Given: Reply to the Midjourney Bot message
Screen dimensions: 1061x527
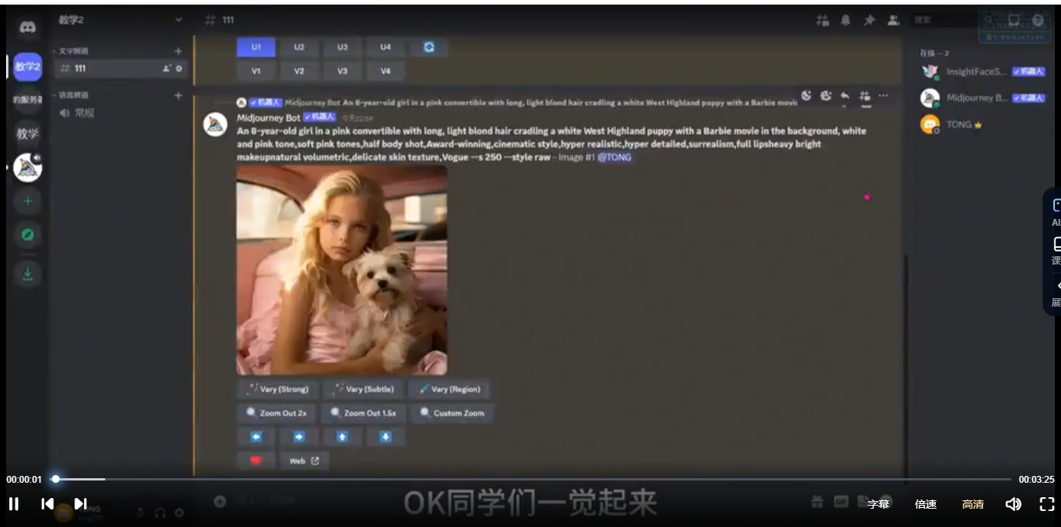Looking at the screenshot, I should tap(845, 95).
